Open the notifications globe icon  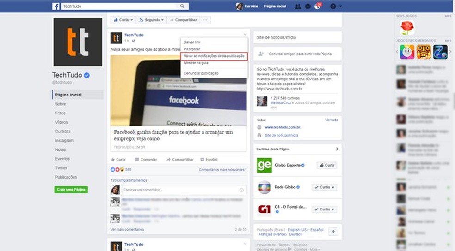click(318, 6)
